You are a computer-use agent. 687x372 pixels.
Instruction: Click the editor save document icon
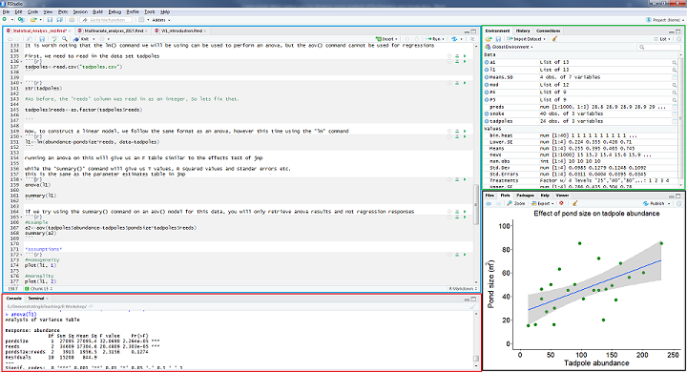click(42, 39)
